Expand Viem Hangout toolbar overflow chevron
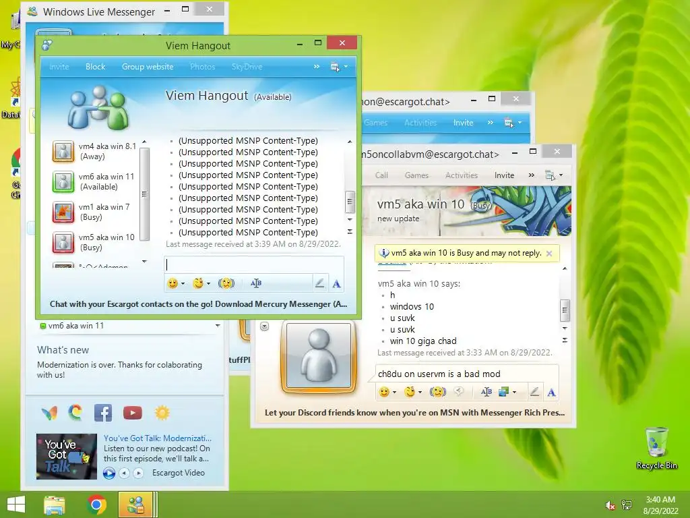Screen dimensions: 690x518 click(x=317, y=67)
